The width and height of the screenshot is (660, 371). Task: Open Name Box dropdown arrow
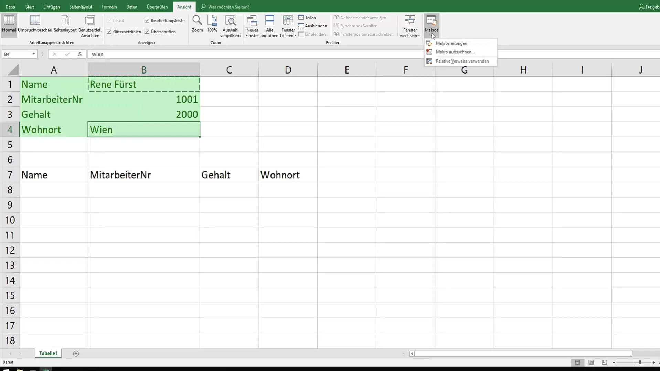[34, 54]
